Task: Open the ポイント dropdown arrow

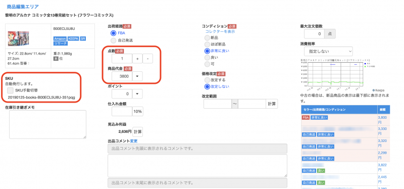Action: [x=137, y=93]
